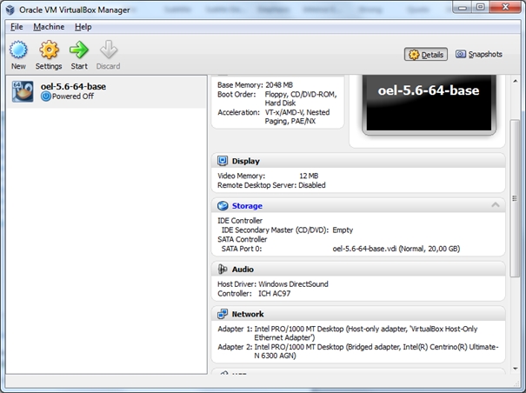Click the Powered Off status icon

click(45, 97)
